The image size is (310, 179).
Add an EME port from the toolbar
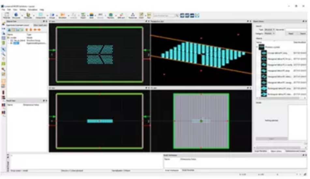(x=121, y=15)
